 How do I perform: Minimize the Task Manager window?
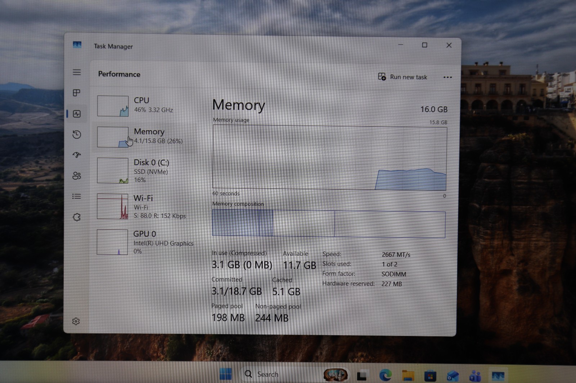click(401, 45)
